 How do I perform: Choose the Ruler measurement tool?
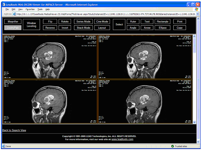pyautogui.click(x=133, y=21)
